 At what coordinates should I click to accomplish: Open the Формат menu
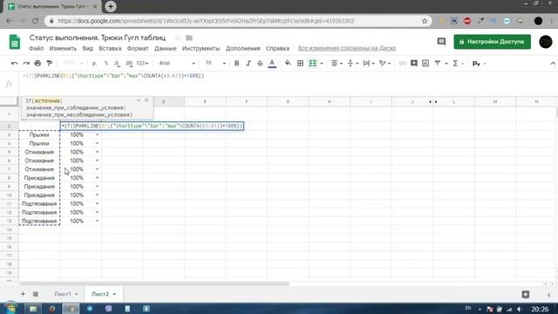(138, 49)
